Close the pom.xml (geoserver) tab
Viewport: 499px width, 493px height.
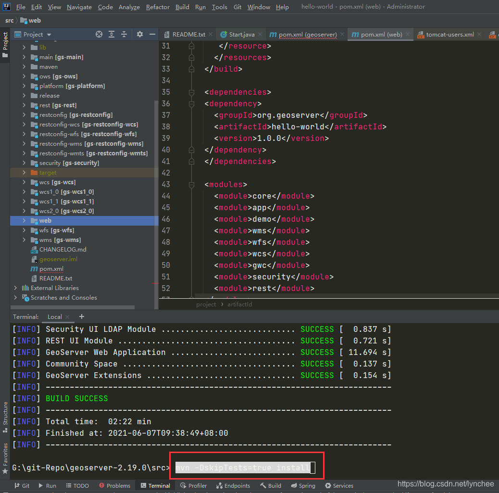342,35
